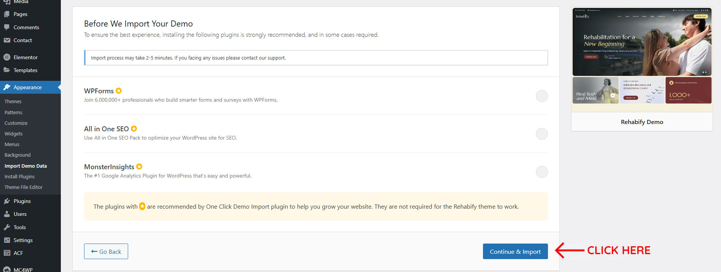The image size is (721, 272).
Task: Click the ACF grid icon
Action: (x=7, y=253)
